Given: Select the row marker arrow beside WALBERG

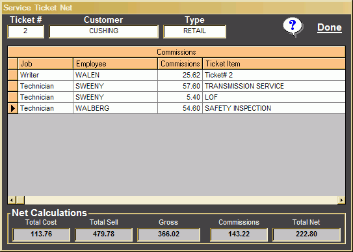Looking at the screenshot, I should (13, 108).
